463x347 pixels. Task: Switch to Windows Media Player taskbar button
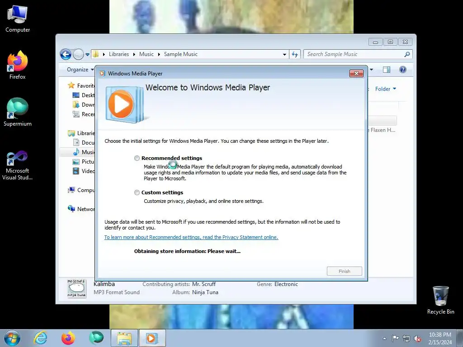[x=152, y=338]
